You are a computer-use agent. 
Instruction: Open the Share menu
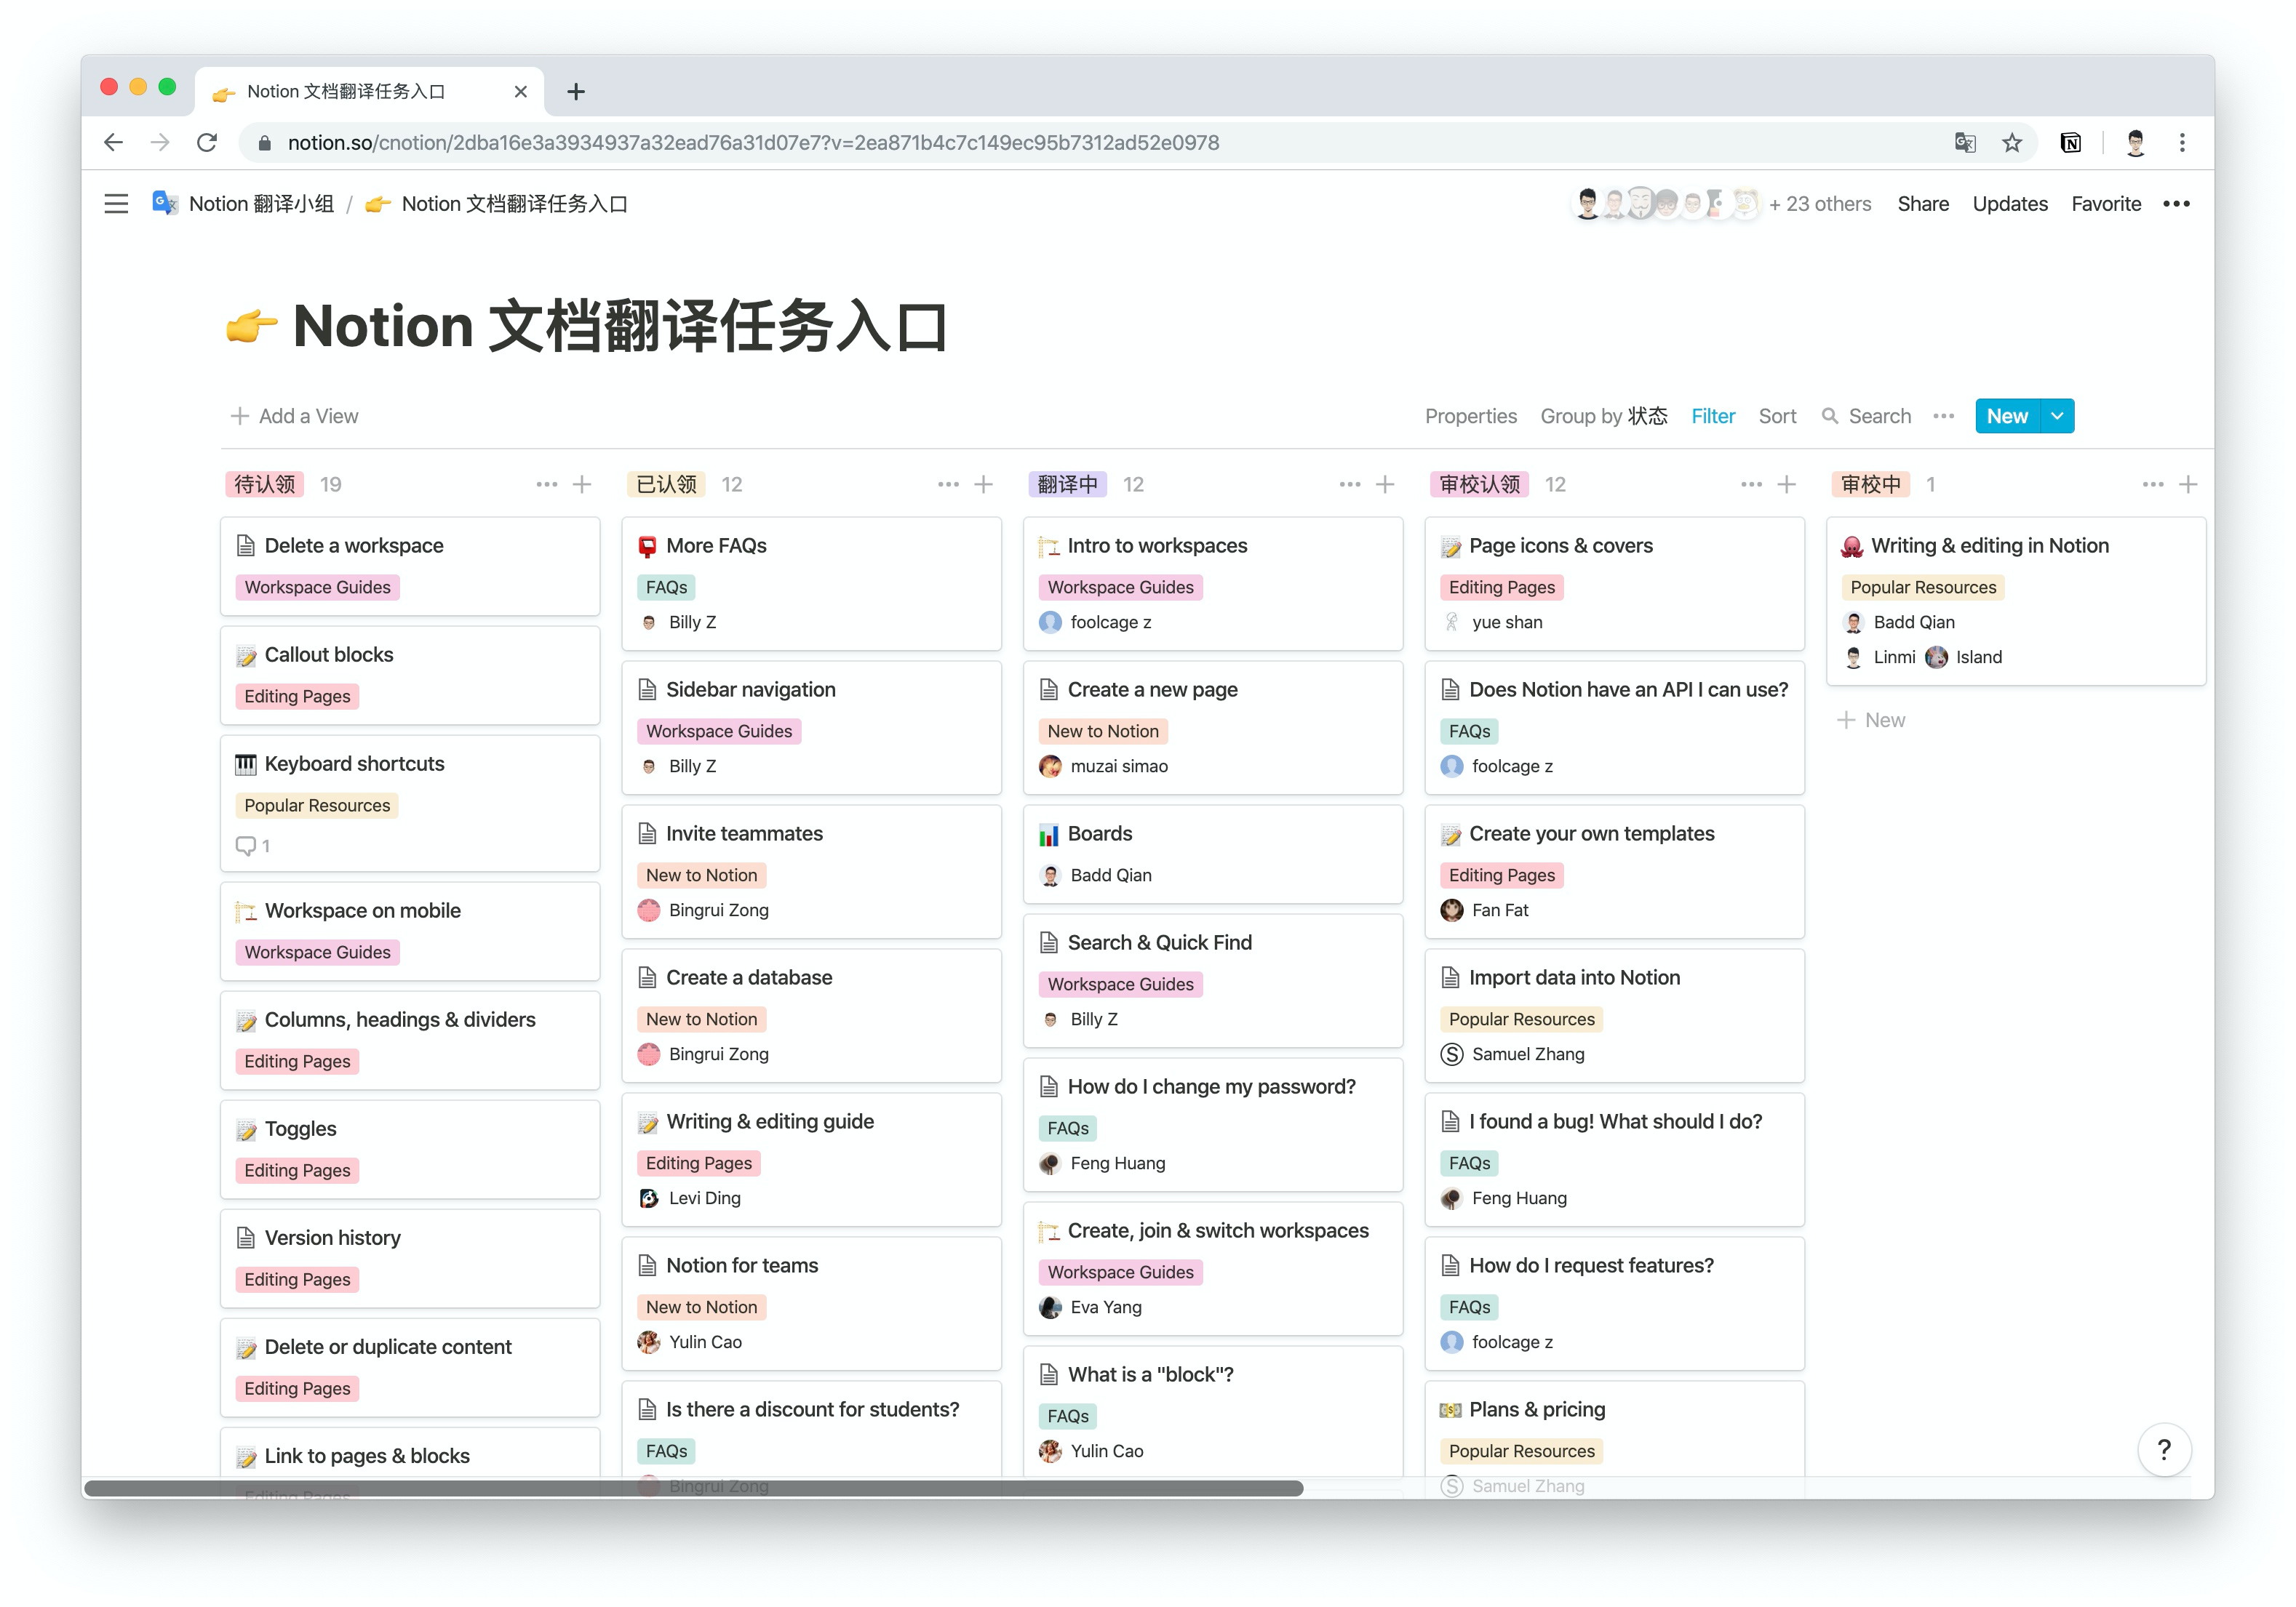[1923, 204]
